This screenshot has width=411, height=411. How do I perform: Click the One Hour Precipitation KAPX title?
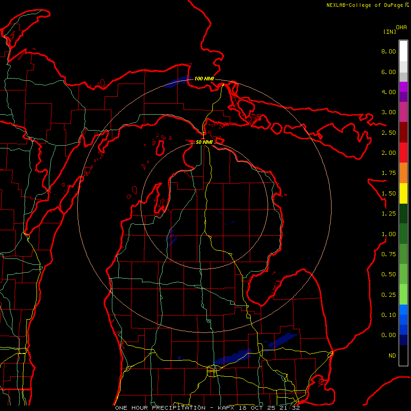pos(207,408)
